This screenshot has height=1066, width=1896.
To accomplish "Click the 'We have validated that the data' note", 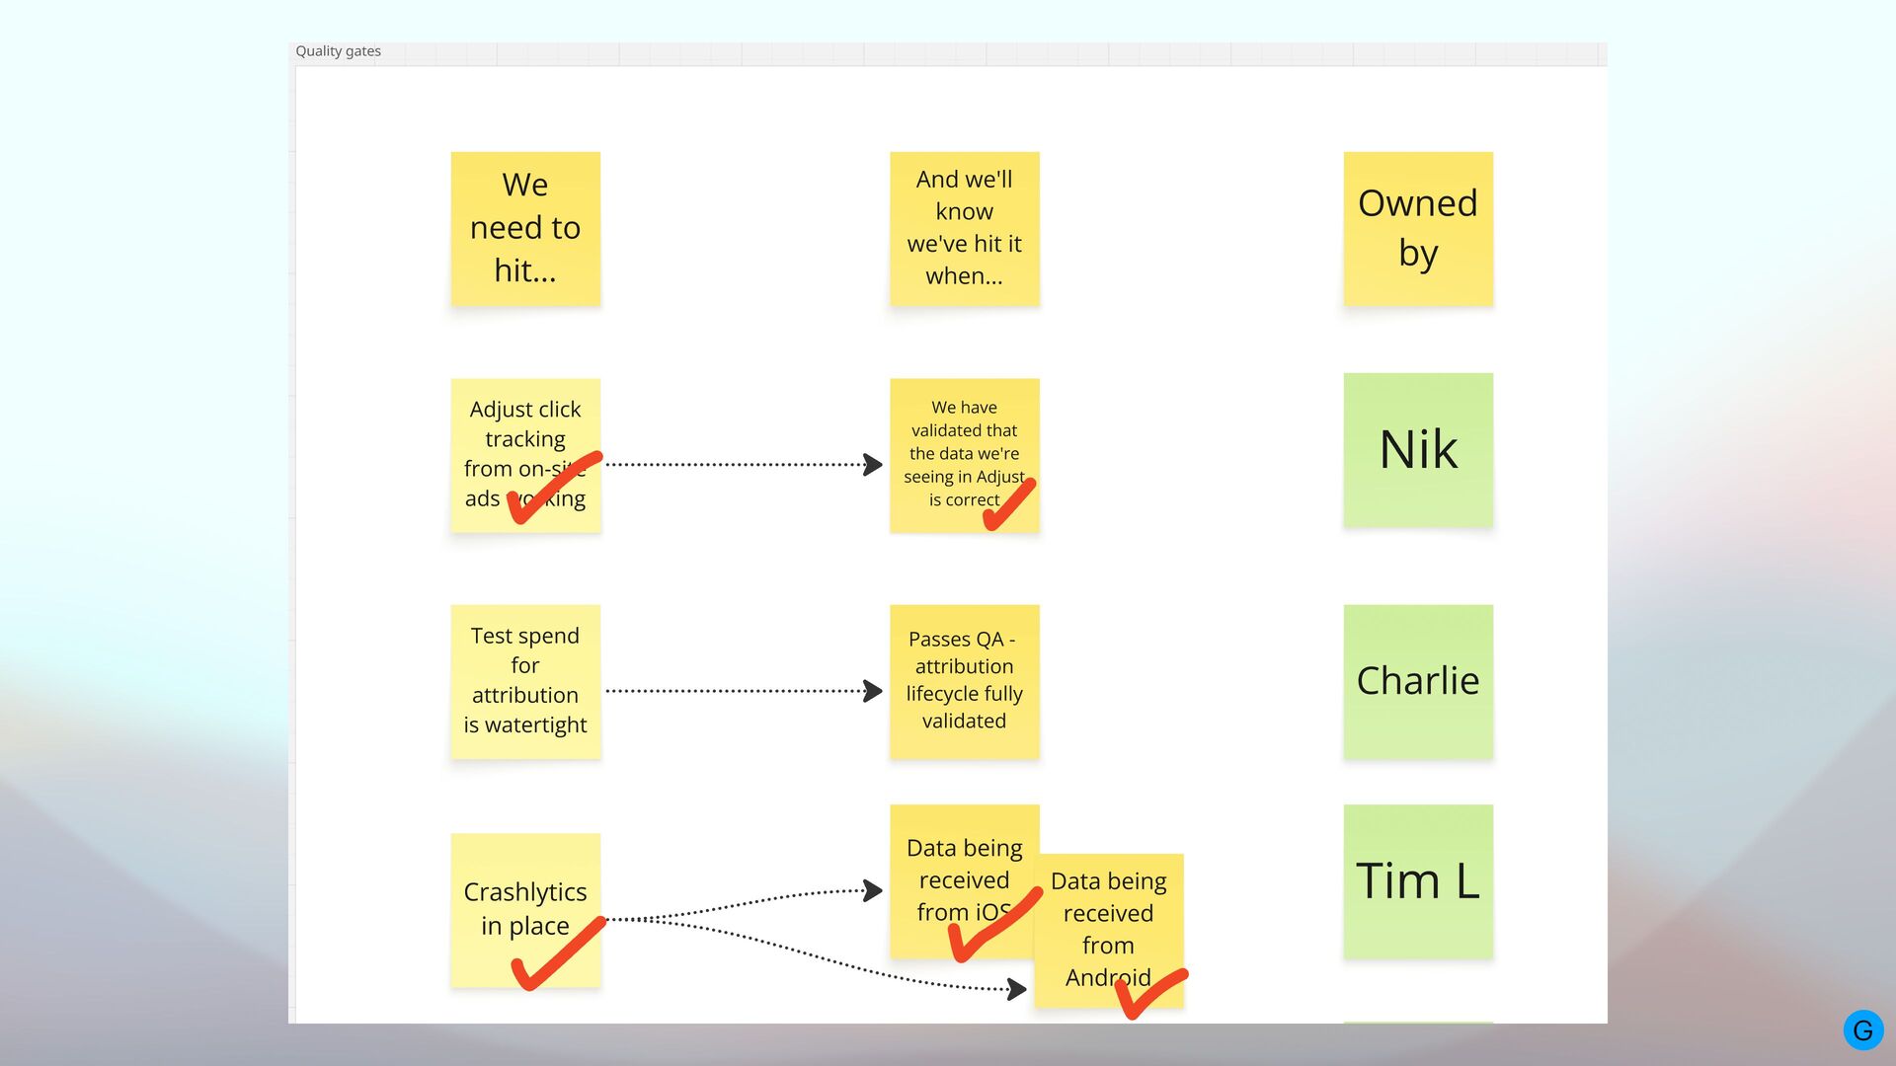I will [964, 455].
